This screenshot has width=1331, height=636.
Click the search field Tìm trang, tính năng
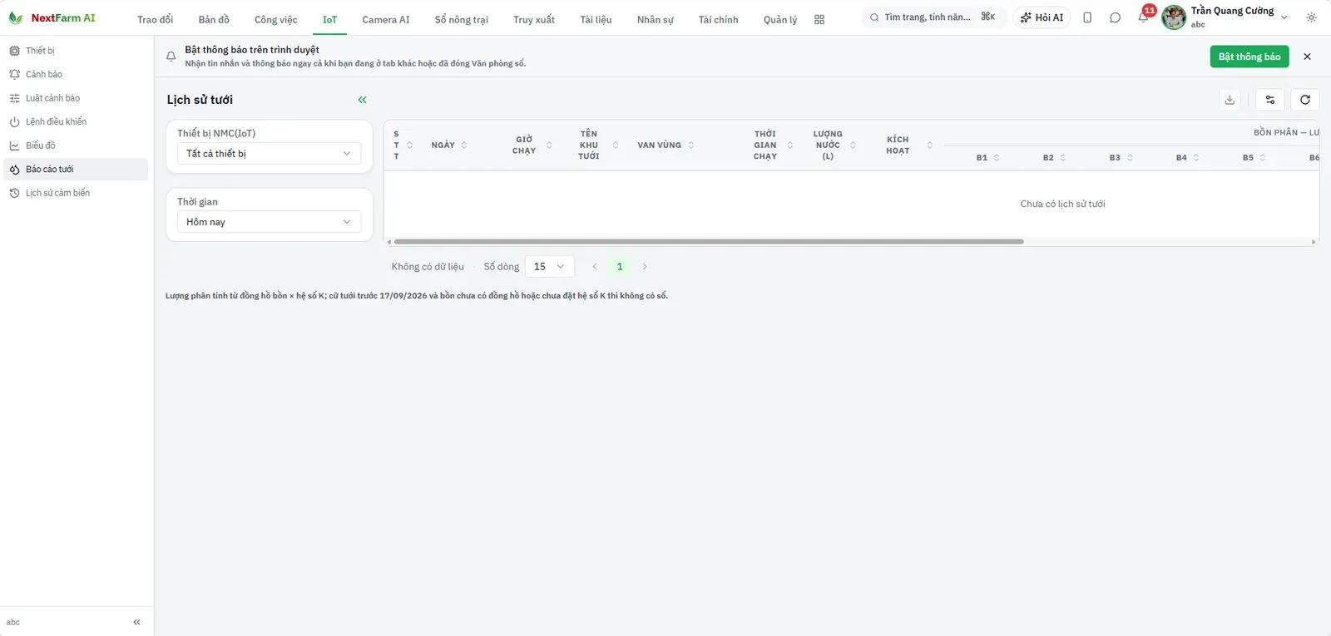(934, 17)
